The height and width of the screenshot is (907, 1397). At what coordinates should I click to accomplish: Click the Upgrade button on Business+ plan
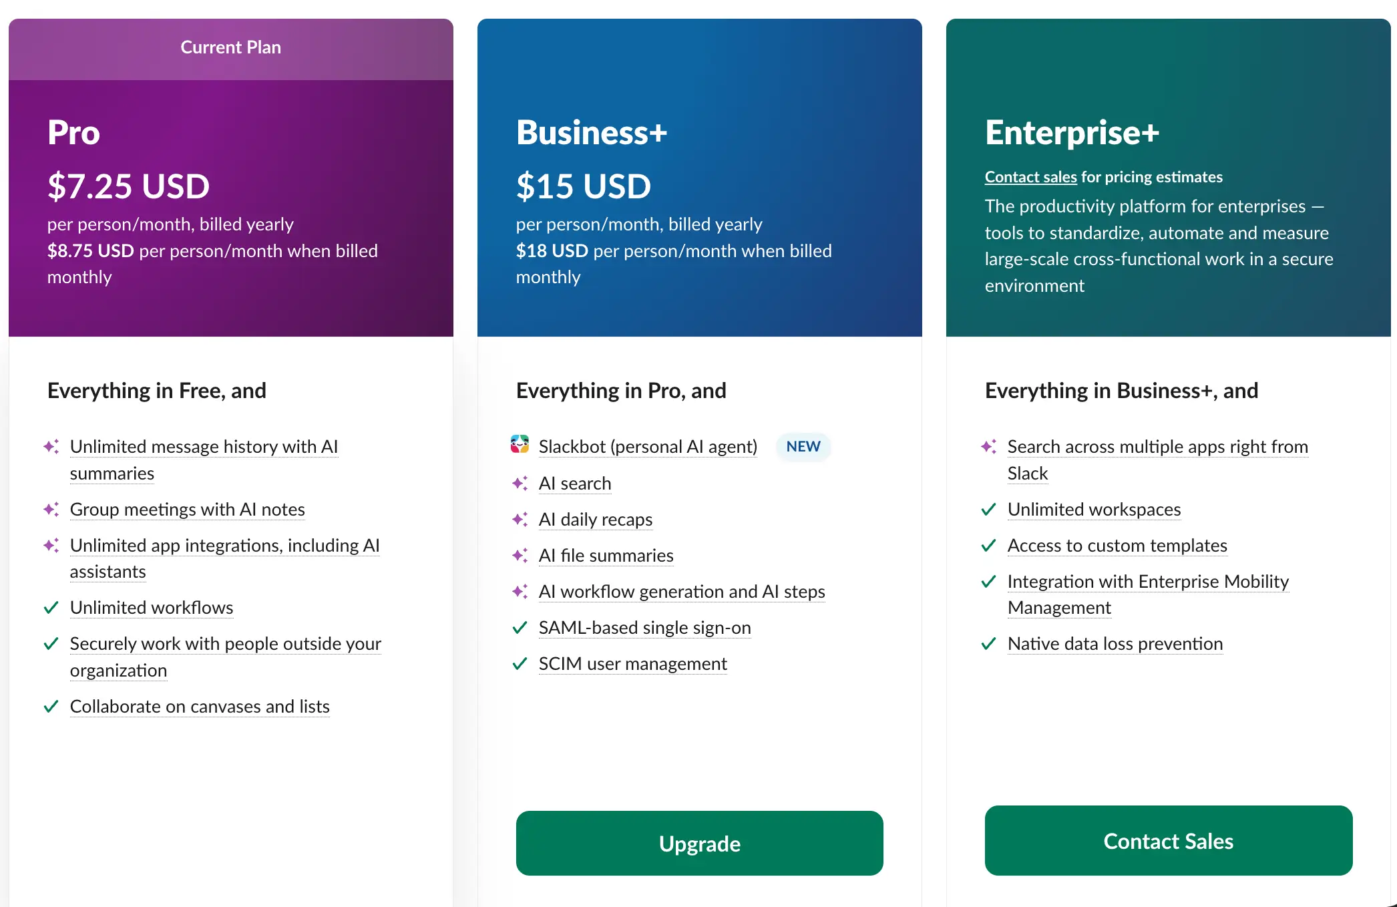tap(699, 843)
